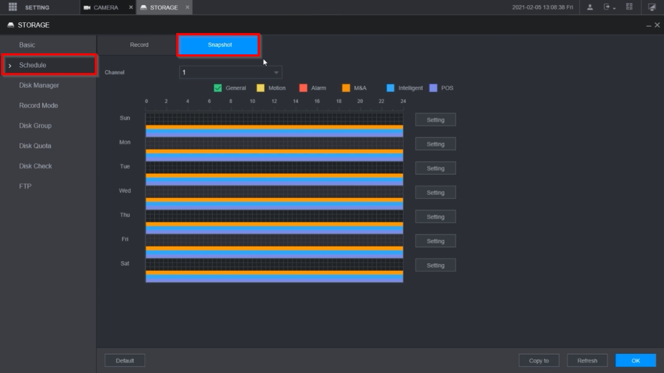Open the user account icon

point(590,7)
